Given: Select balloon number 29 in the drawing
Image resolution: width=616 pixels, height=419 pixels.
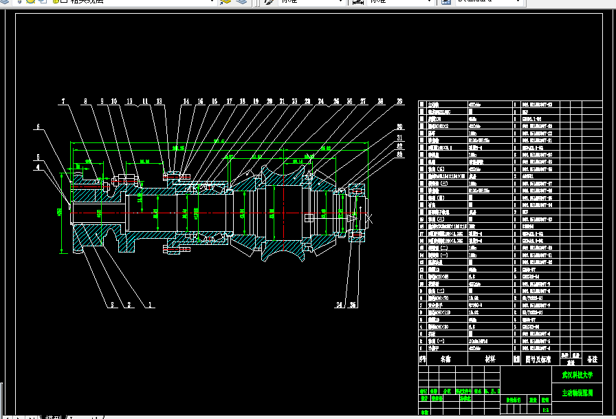Looking at the screenshot, I should 399,101.
